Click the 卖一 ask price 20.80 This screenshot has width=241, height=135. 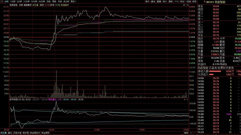(x=216, y=19)
